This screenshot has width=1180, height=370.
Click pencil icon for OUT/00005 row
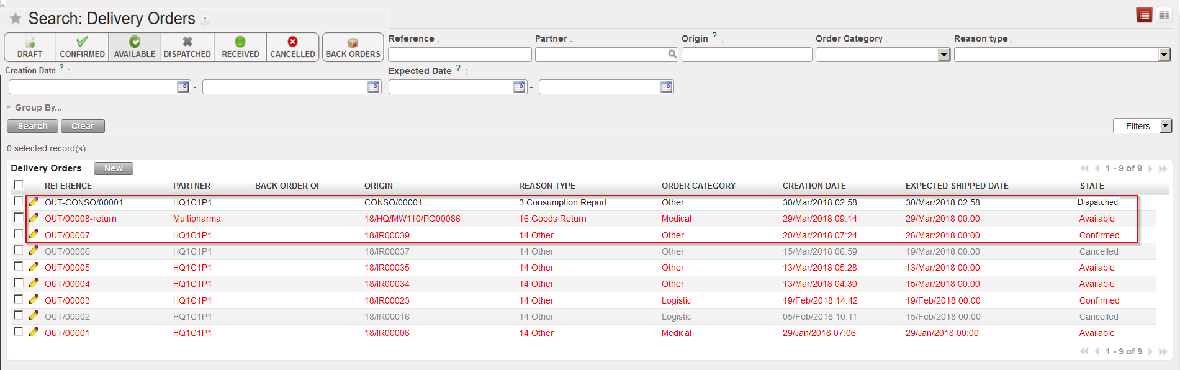[34, 267]
